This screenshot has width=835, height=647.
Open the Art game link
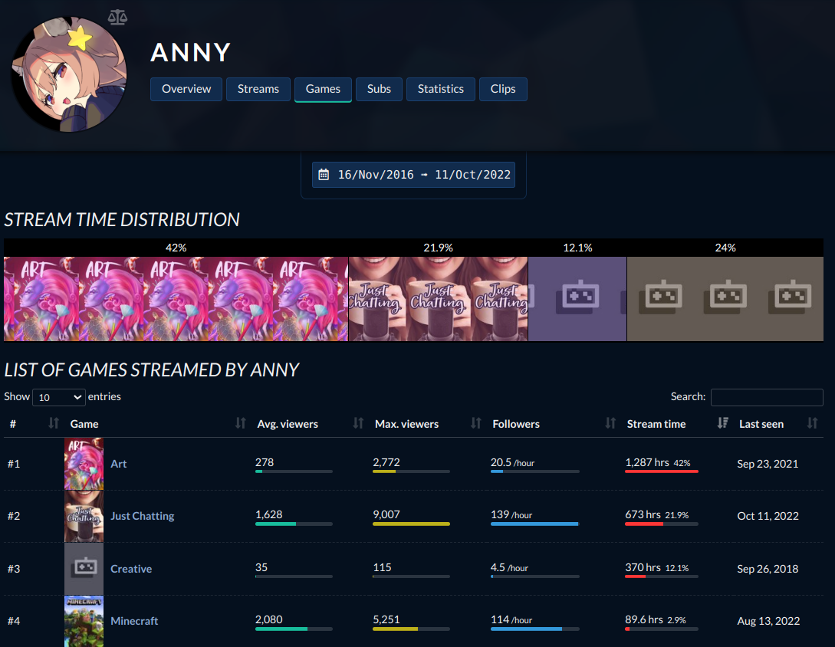coord(118,464)
